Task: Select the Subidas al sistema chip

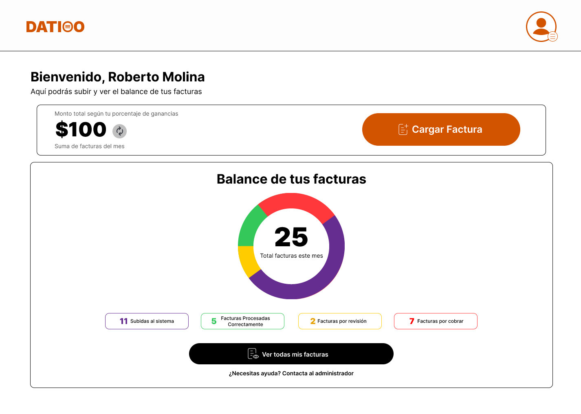Action: click(147, 321)
